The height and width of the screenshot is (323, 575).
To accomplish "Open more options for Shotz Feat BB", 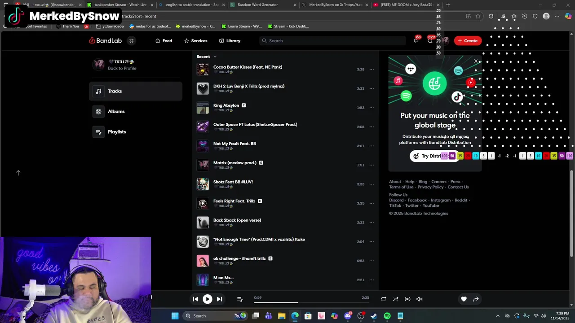I will (x=372, y=184).
